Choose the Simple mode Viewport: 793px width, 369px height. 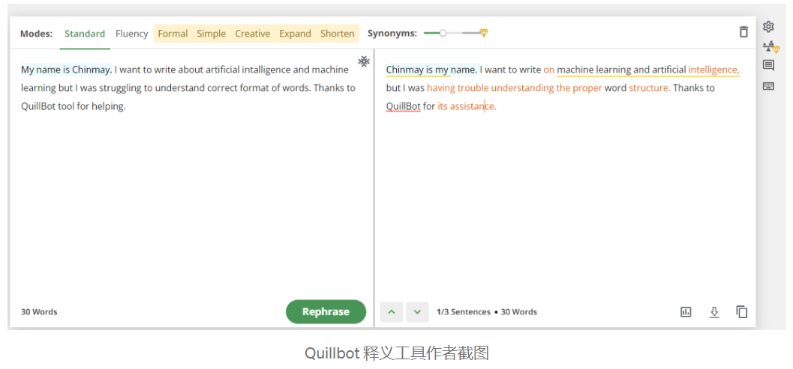(211, 34)
